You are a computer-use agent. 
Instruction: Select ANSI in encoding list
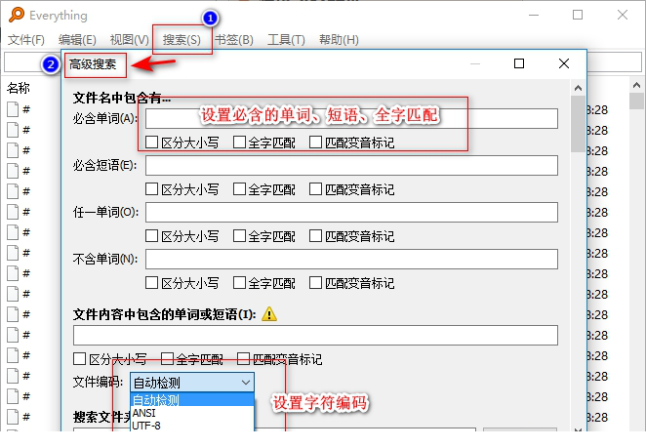pos(192,413)
